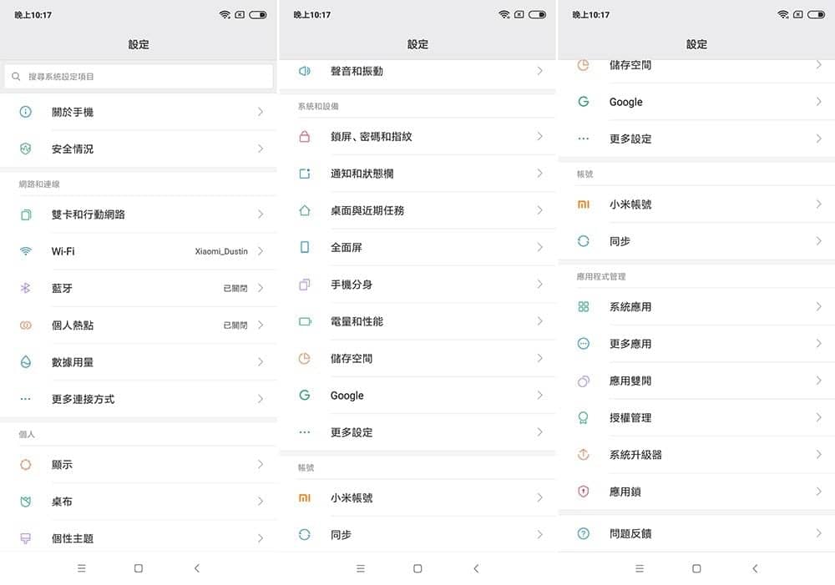Expand the 問題反饋 row chevron

click(x=818, y=533)
